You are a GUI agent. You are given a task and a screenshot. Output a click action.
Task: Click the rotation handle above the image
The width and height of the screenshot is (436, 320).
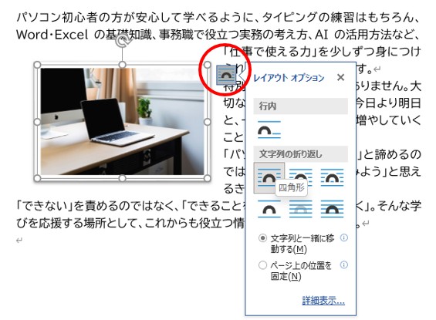[122, 41]
